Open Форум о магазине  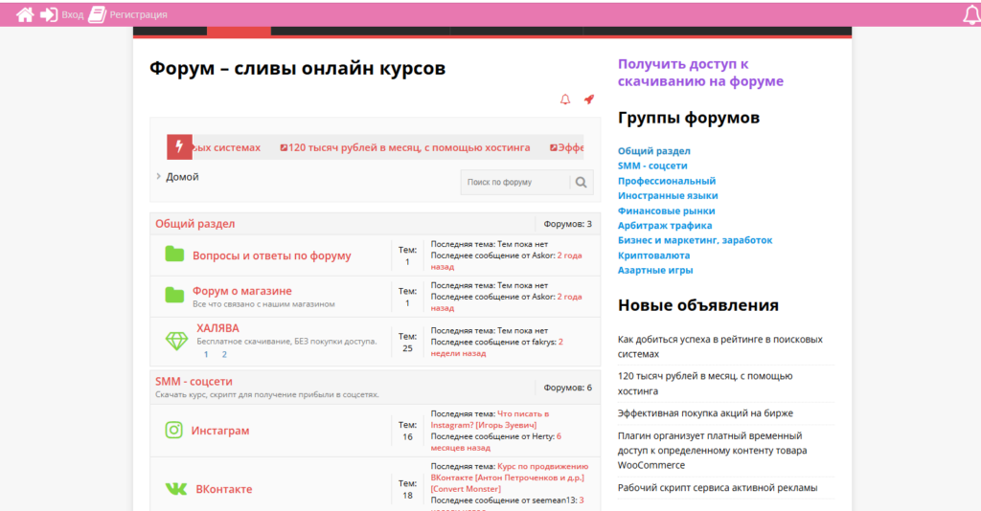[x=242, y=291]
